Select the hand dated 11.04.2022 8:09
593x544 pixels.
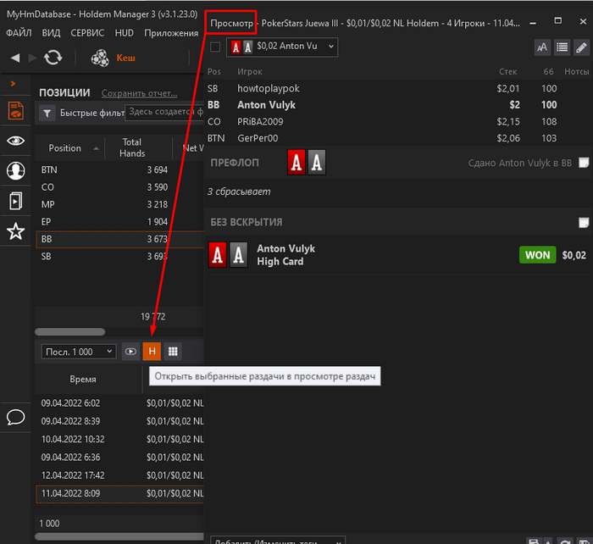click(119, 494)
